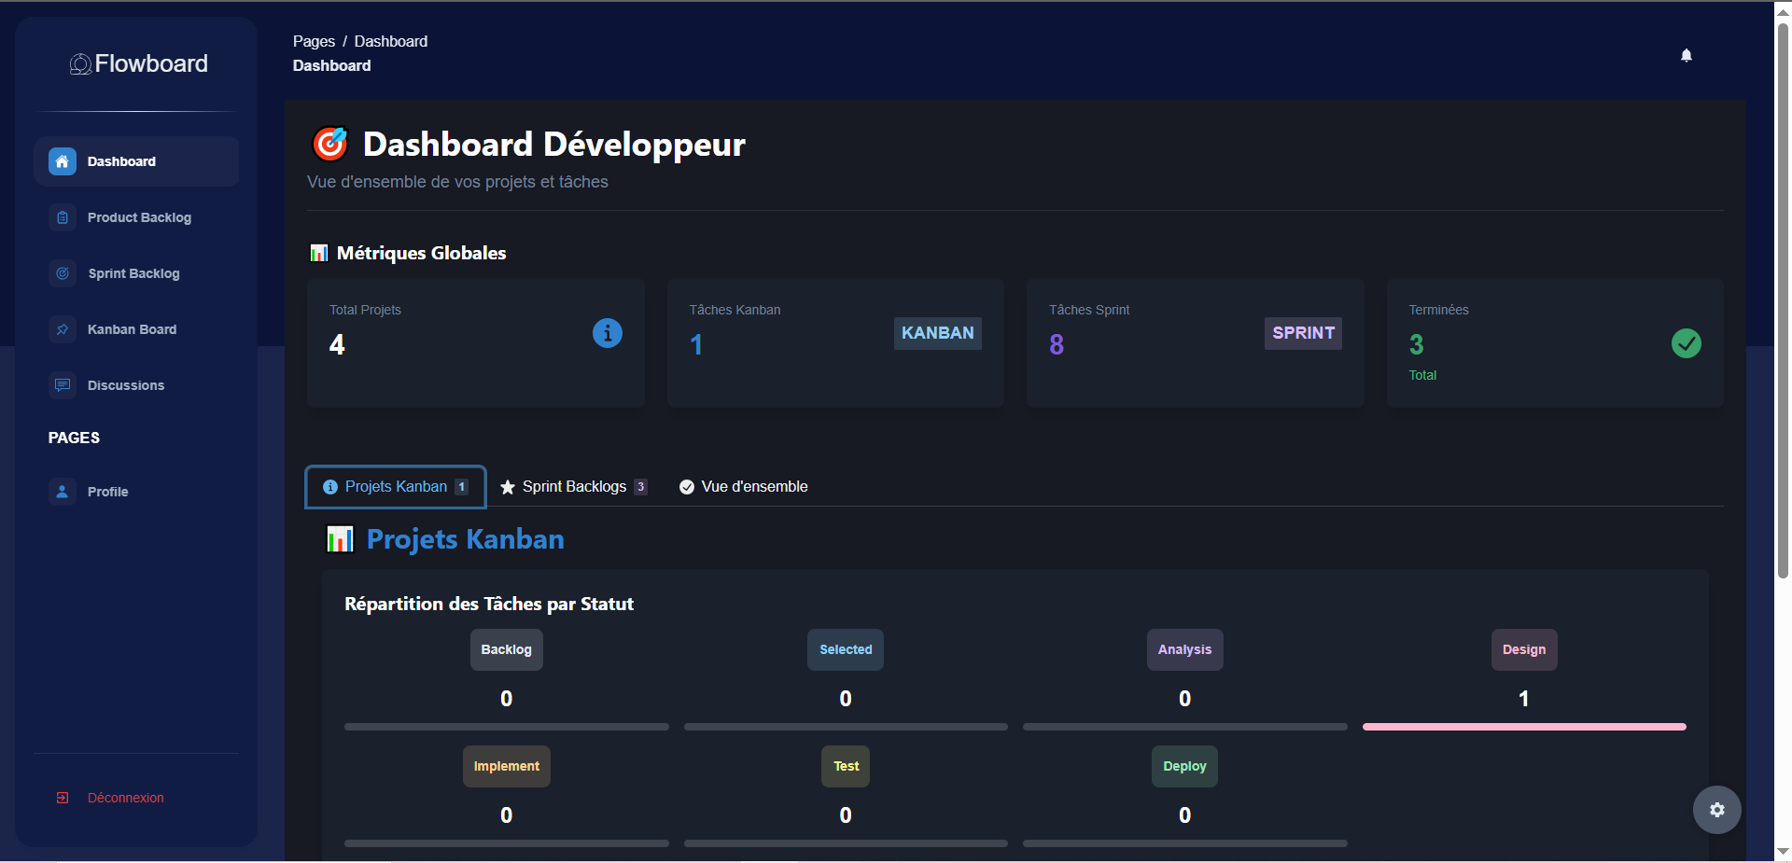1792x863 pixels.
Task: Click the scroll-down arrow of scrollbar
Action: pos(1783,851)
